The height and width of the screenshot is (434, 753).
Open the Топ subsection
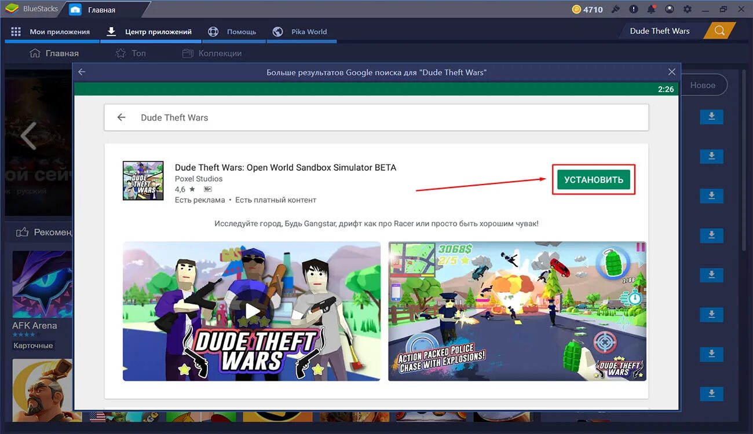point(131,53)
